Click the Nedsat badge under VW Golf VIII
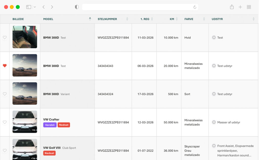 49,153
